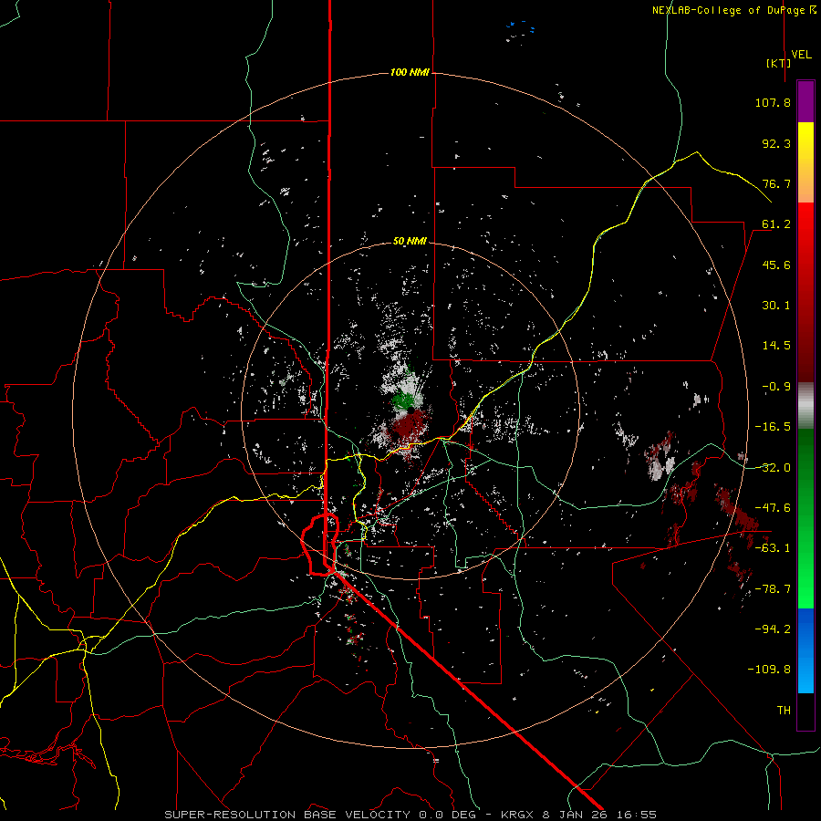
Task: Click the gray near-zero segment of the color bar
Action: pyautogui.click(x=805, y=406)
